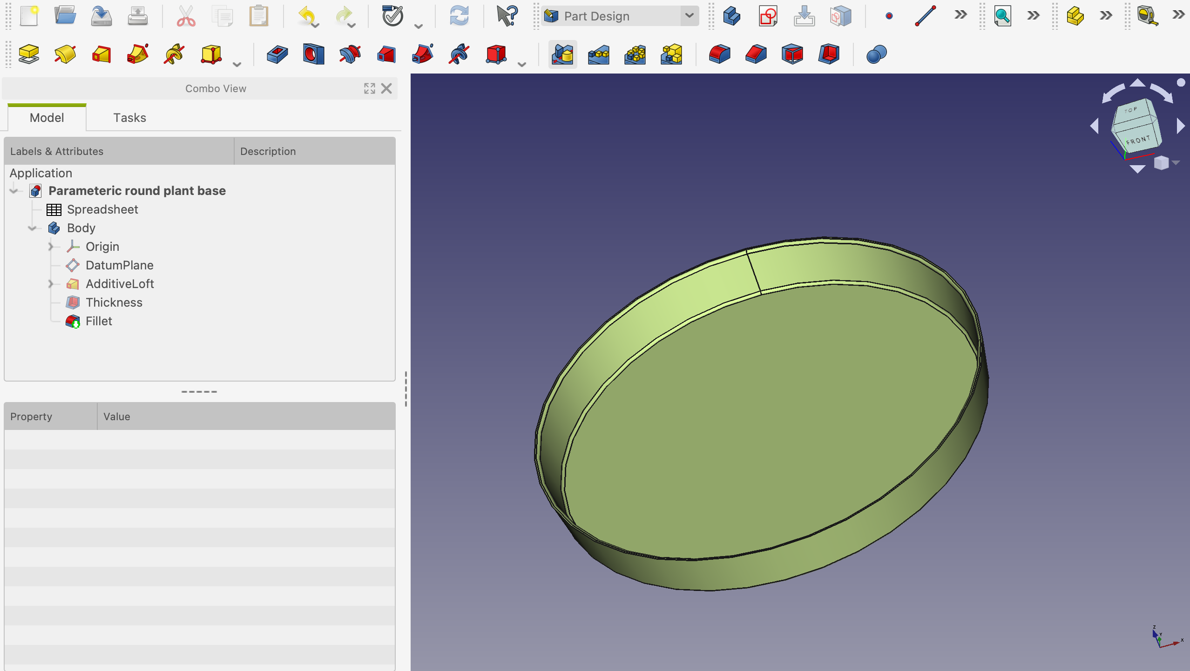Select the Thickness tool in toolbar
The height and width of the screenshot is (671, 1190).
coord(829,54)
